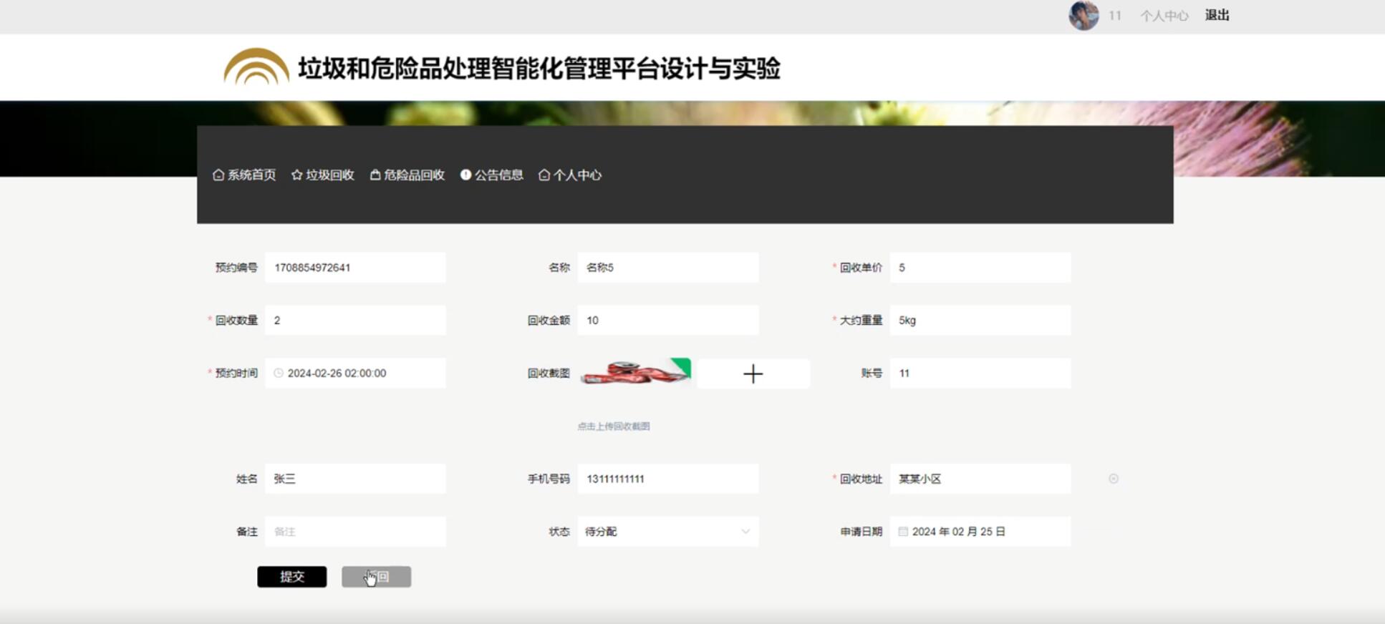This screenshot has width=1385, height=624.
Task: Click the 点击上传回收截图 hint text
Action: coord(614,426)
